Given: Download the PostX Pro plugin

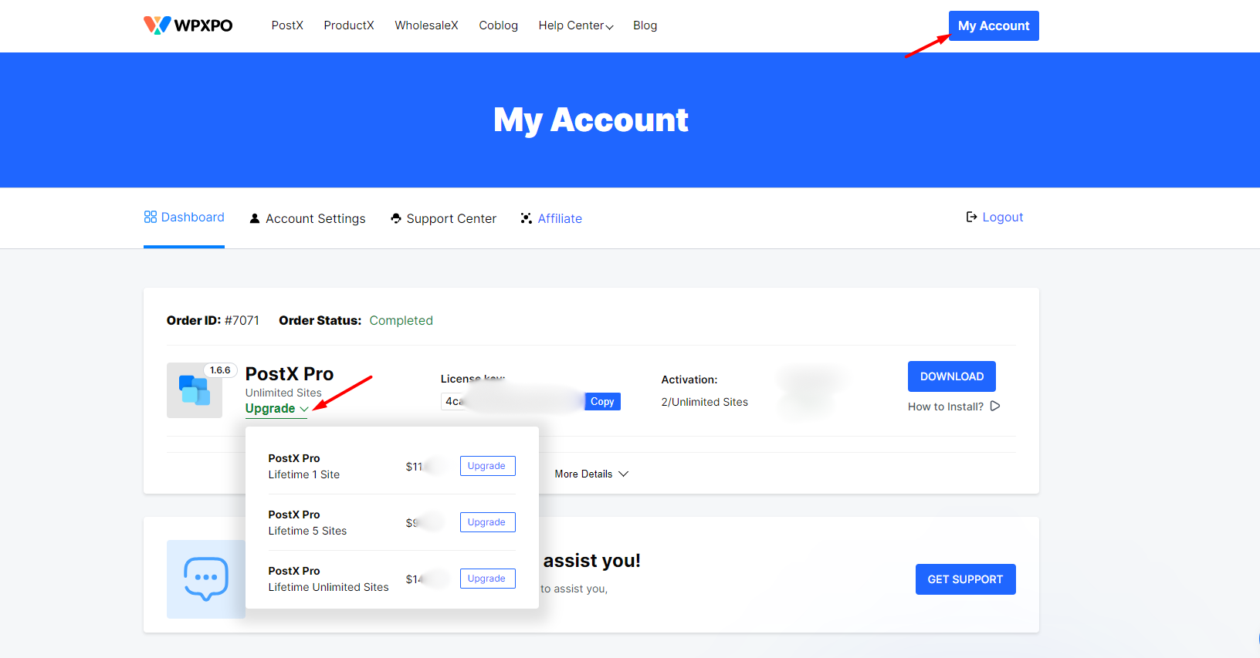Looking at the screenshot, I should point(951,376).
